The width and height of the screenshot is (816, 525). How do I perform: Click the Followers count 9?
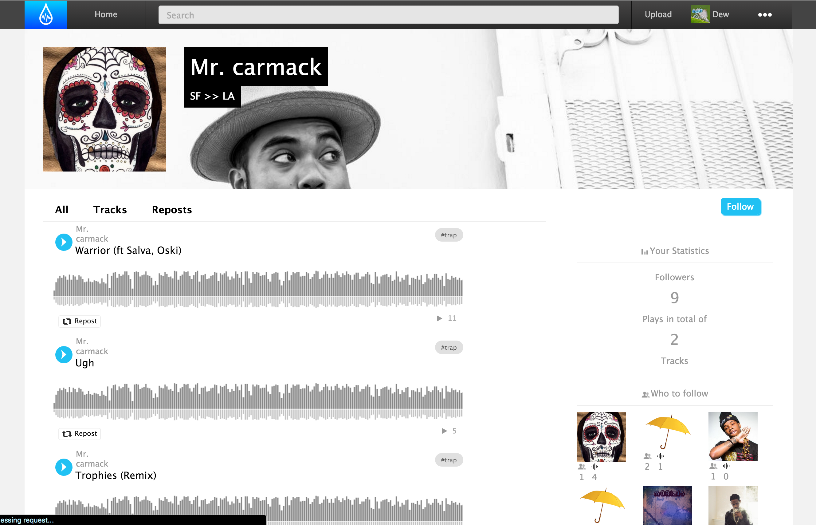point(675,298)
